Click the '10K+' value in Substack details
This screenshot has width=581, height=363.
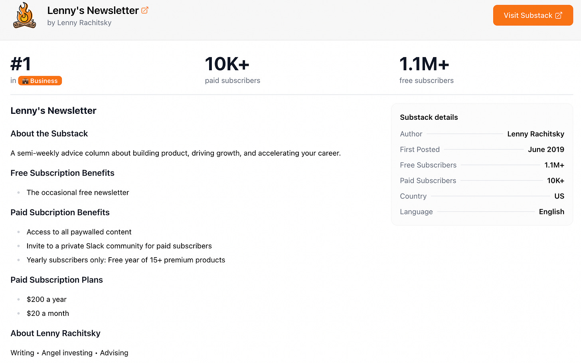555,181
